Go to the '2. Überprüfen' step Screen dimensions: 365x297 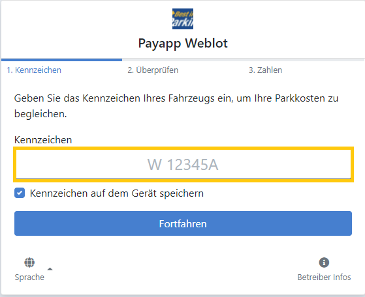point(153,70)
